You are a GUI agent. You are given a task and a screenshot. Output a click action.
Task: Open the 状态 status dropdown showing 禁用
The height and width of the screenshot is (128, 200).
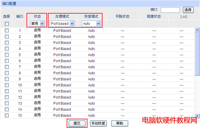tap(38, 23)
